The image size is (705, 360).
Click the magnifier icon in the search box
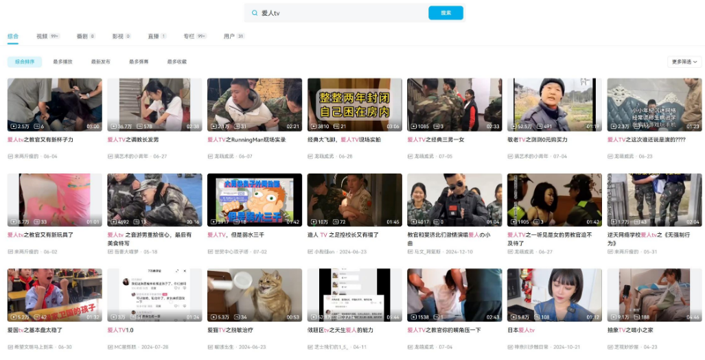(255, 13)
